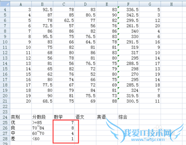Screen dimensions: 186x145
Task: Click the total cell 270
Action: (128, 74)
